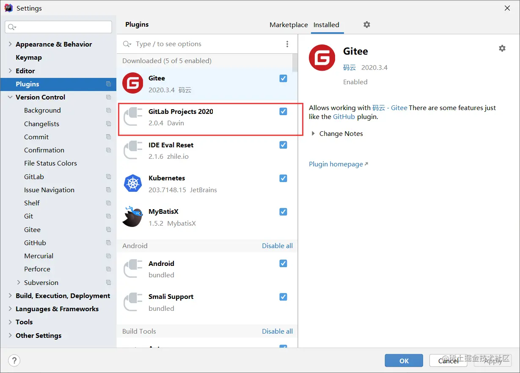
Task: Click the project-level icon beside GitLab
Action: pos(109,177)
